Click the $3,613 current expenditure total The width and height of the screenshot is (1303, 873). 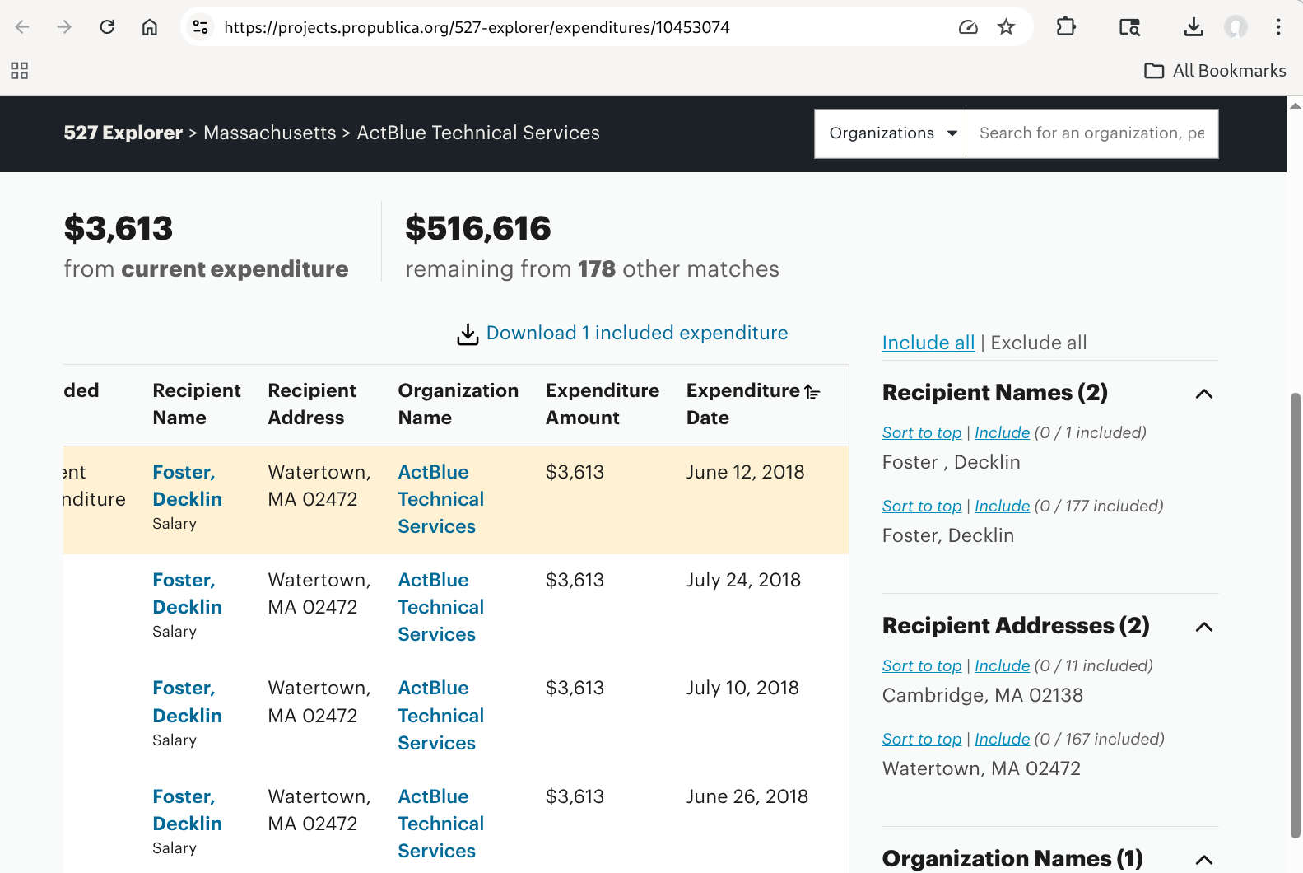tap(119, 228)
